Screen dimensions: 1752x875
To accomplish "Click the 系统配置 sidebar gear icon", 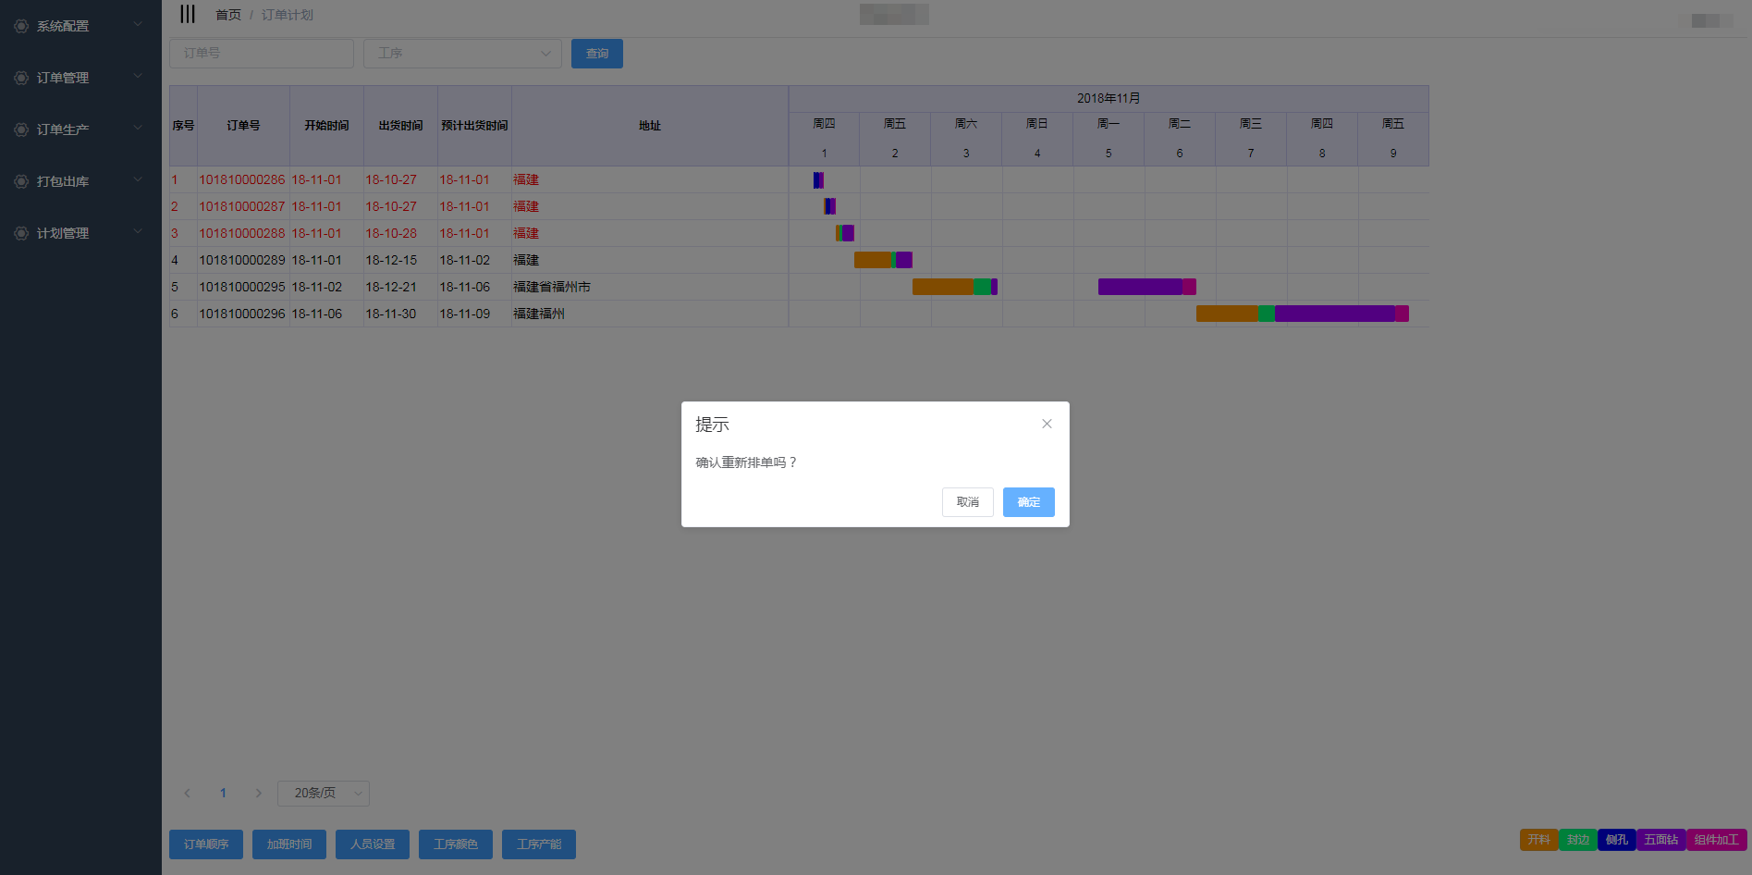I will 21,26.
